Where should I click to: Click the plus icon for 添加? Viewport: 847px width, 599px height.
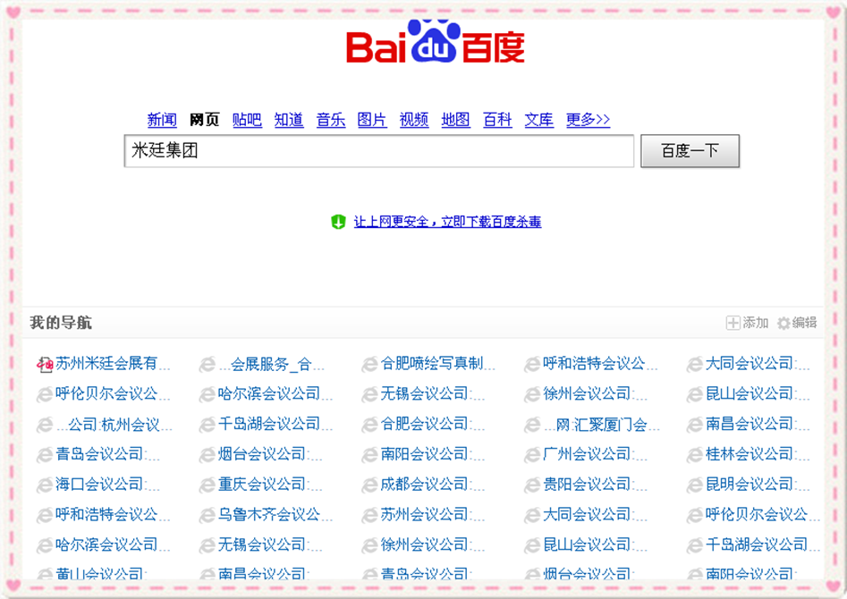[733, 323]
